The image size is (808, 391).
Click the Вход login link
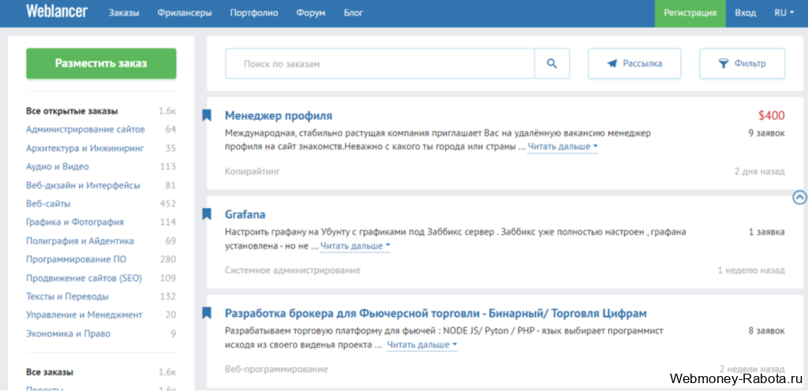[746, 13]
